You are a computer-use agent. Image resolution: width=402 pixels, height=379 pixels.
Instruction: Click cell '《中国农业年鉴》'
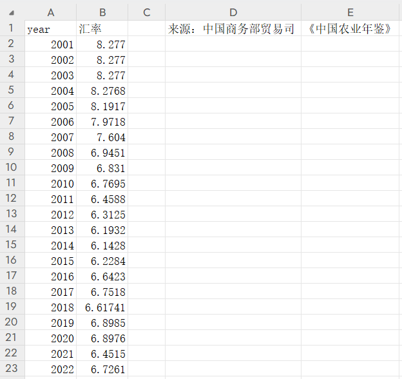click(x=350, y=28)
